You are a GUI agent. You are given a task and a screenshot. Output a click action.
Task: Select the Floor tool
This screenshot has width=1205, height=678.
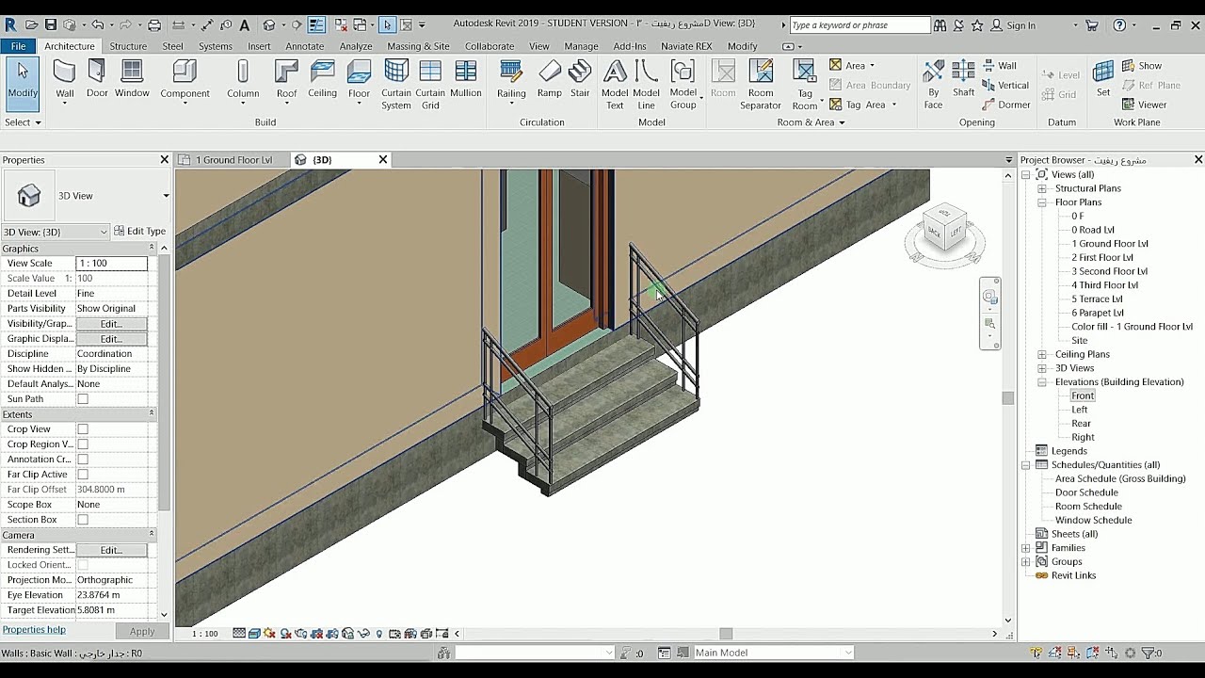[359, 81]
